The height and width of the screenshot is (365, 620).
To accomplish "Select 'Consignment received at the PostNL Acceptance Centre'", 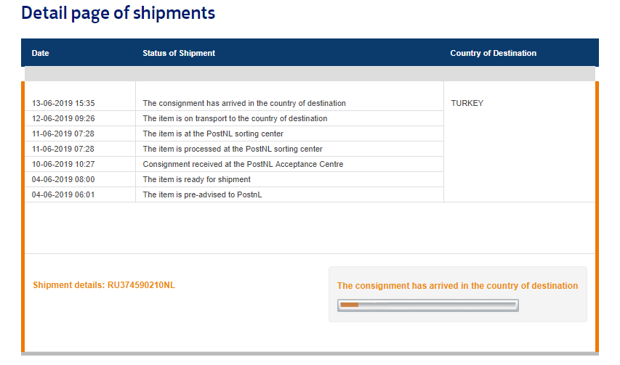I will [243, 164].
